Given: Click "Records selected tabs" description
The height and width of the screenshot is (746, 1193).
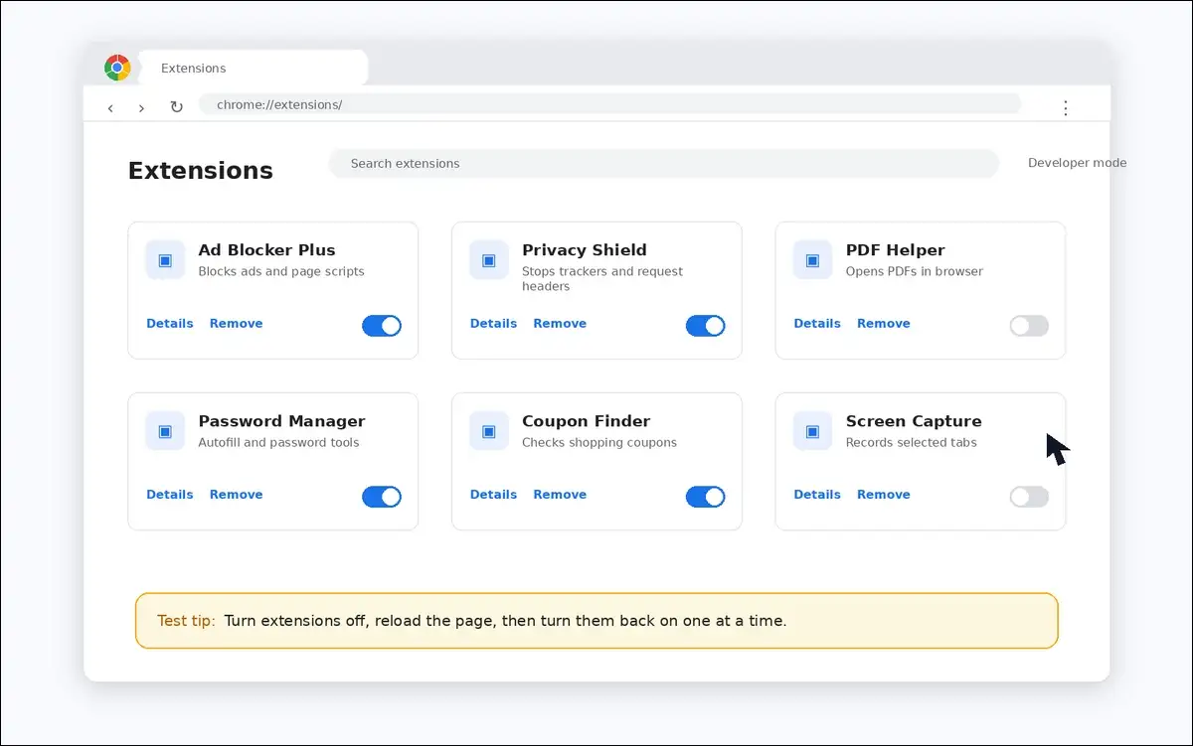Looking at the screenshot, I should click(912, 443).
